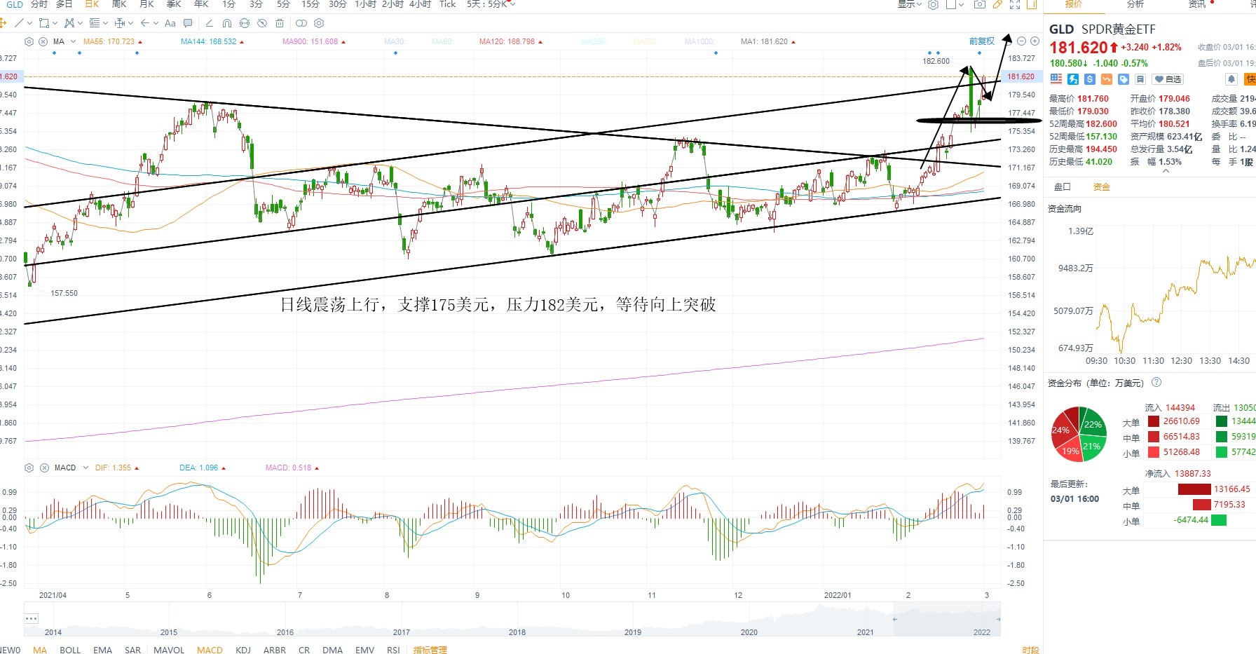Click the price alert bell icon
This screenshot has width=1256, height=654.
pos(1231,79)
